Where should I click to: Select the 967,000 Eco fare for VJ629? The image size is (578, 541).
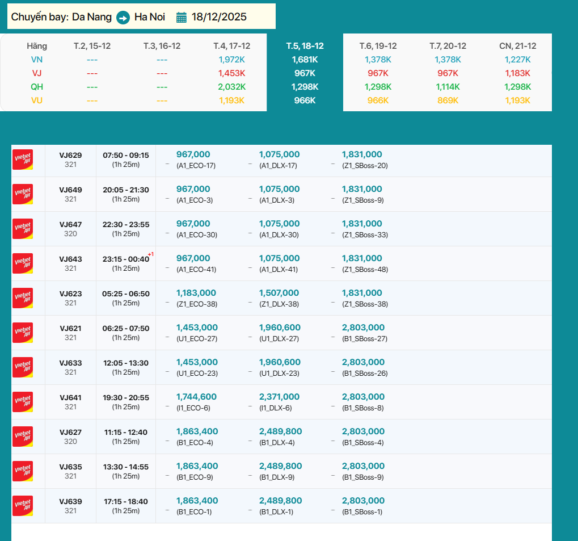(x=193, y=154)
